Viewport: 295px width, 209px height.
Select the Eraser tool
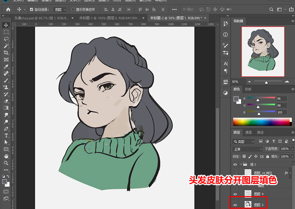pyautogui.click(x=6, y=101)
